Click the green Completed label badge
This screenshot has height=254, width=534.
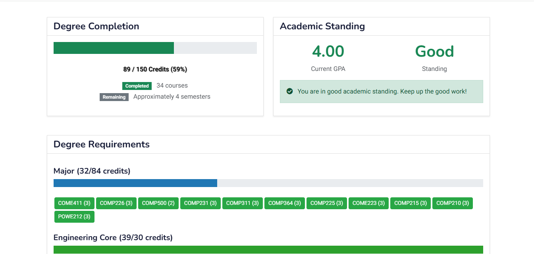[x=137, y=86]
